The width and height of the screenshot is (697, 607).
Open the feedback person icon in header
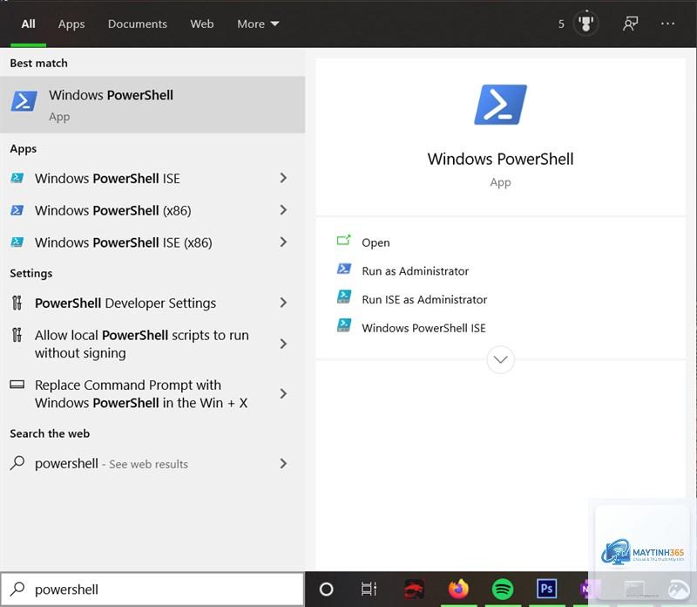[x=630, y=24]
